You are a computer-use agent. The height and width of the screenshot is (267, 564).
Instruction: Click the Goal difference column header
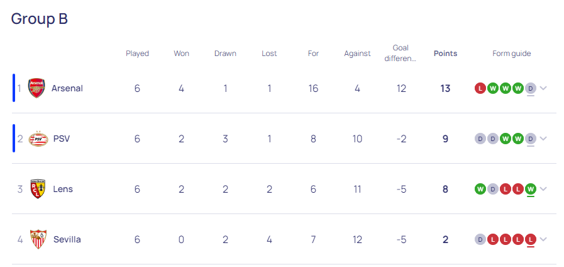pos(401,54)
